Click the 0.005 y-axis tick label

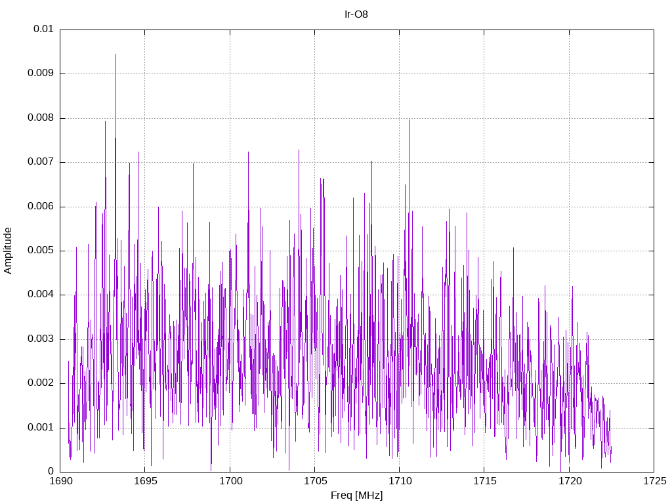41,251
